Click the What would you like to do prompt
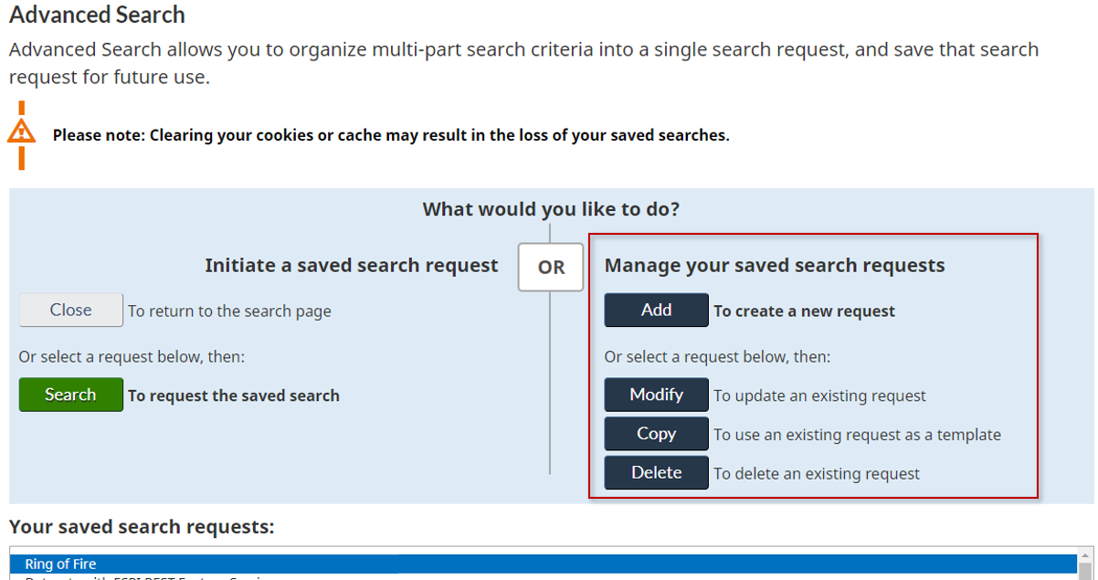 coord(550,208)
